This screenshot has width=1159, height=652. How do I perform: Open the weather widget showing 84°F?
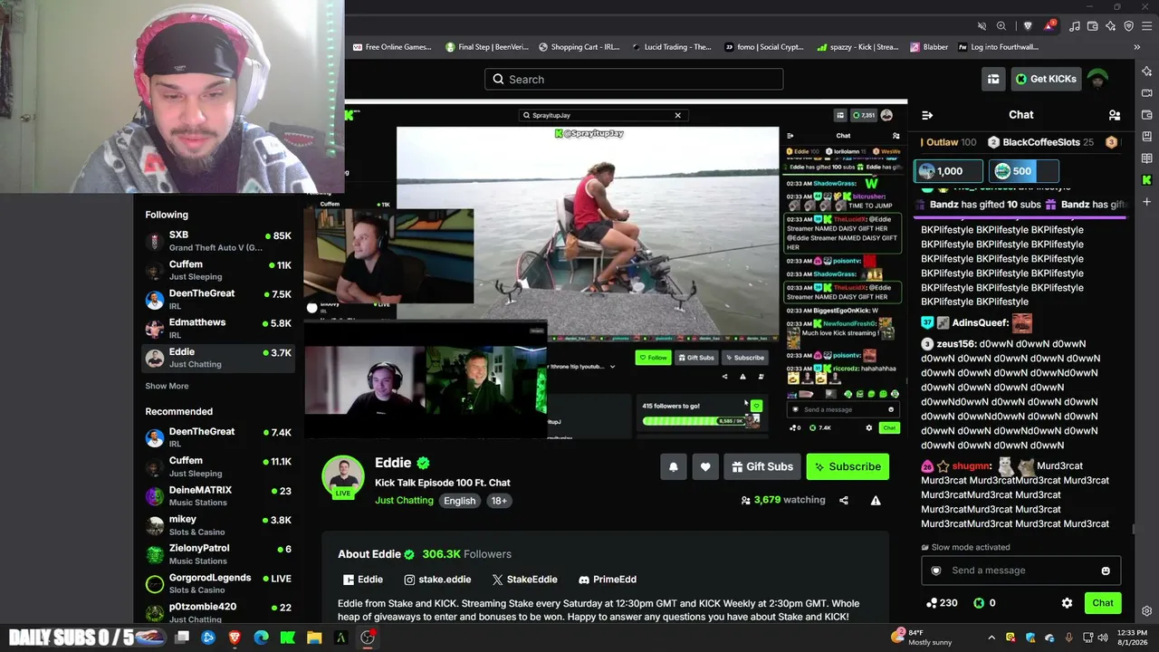click(922, 637)
